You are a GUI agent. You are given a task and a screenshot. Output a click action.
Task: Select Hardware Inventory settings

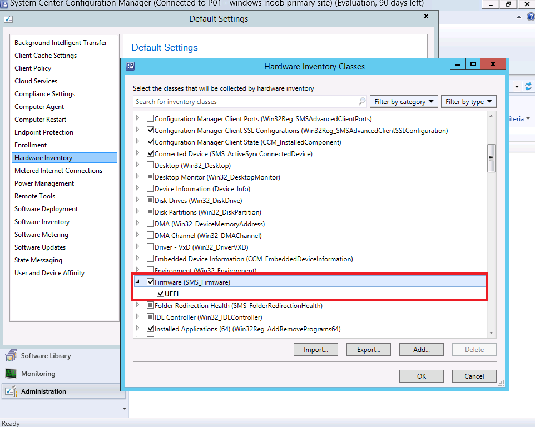point(64,157)
